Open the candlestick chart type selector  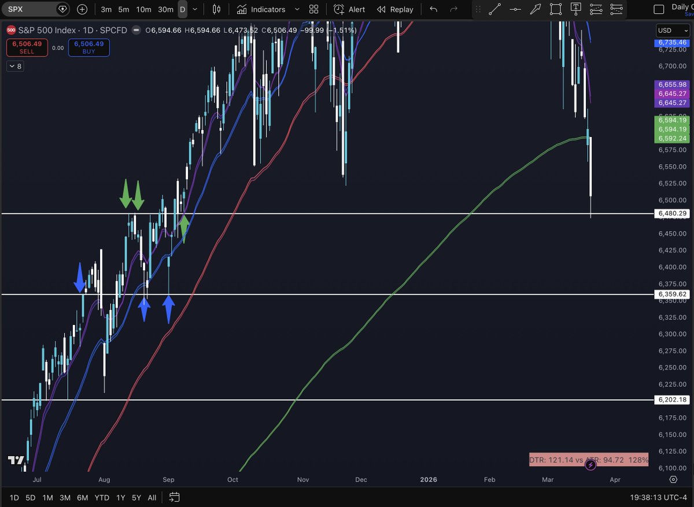coord(217,9)
